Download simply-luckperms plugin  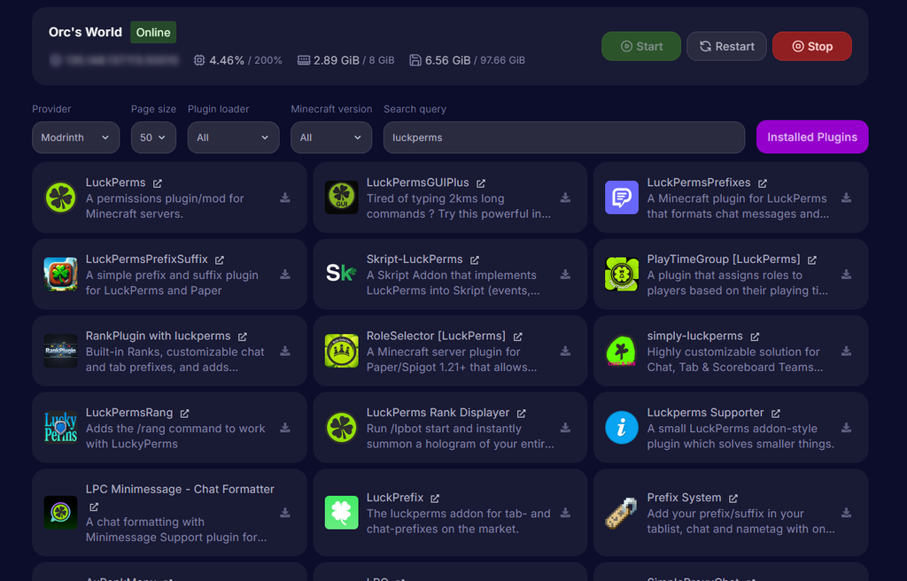846,352
